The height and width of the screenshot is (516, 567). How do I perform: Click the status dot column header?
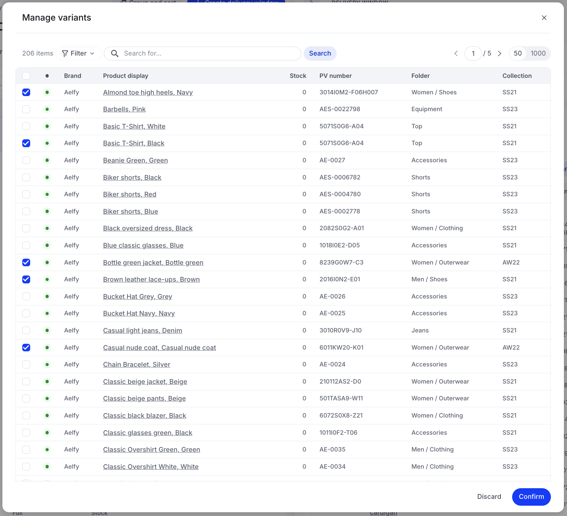pos(47,76)
